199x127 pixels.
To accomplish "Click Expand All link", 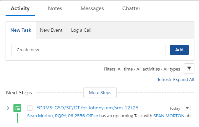I will click(184, 79).
